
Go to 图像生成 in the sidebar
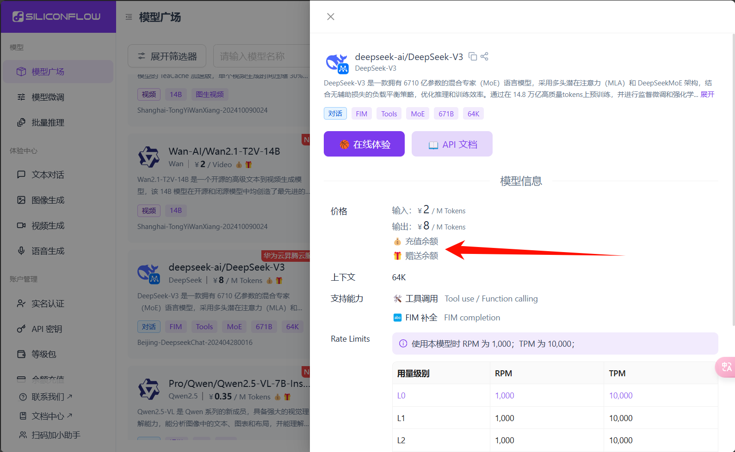pyautogui.click(x=58, y=200)
